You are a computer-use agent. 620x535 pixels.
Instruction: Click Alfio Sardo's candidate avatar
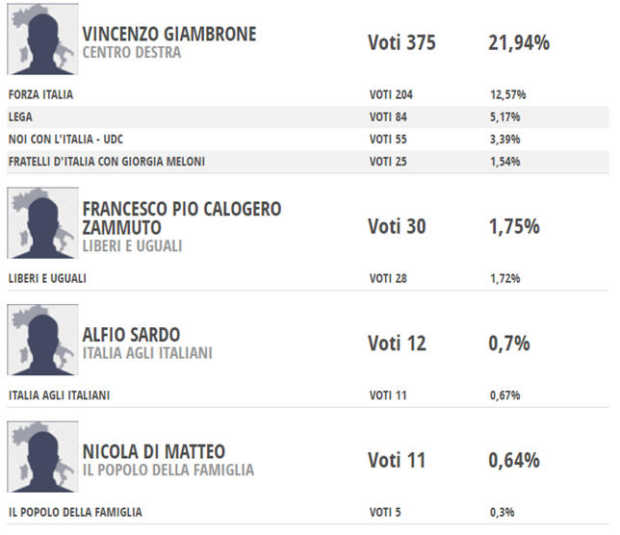[42, 340]
